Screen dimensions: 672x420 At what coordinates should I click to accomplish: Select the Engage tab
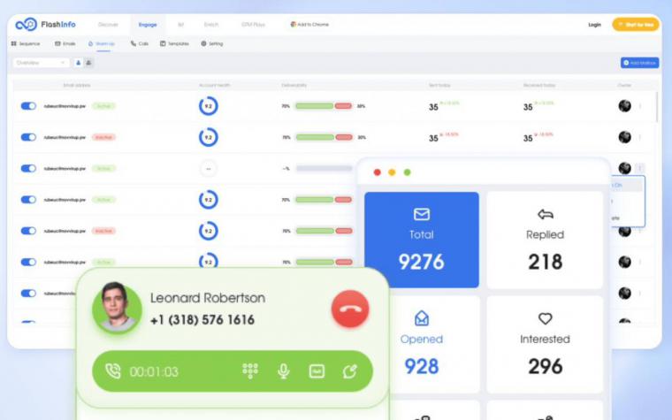coord(148,25)
